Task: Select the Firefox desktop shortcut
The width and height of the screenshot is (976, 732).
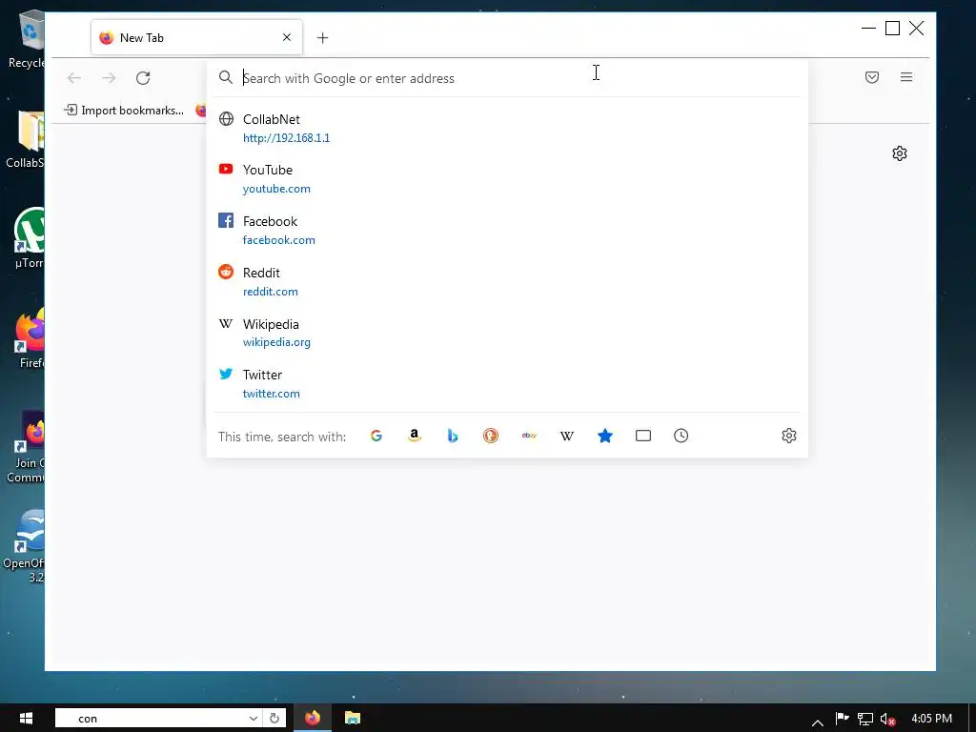Action: pos(30,338)
